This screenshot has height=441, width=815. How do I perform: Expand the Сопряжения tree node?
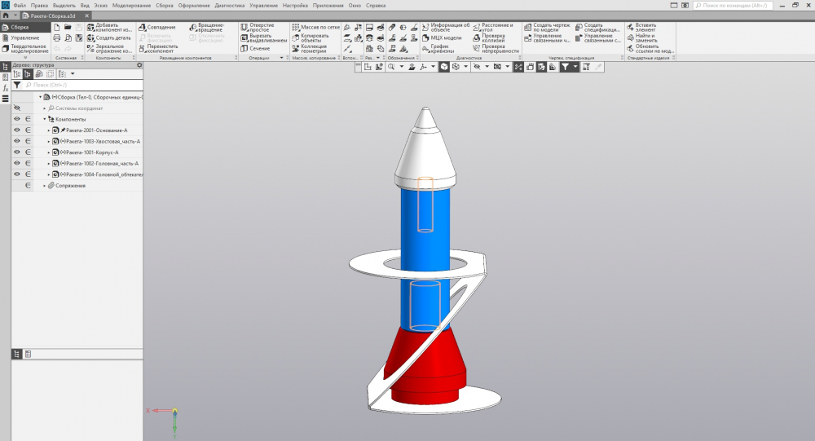[44, 186]
